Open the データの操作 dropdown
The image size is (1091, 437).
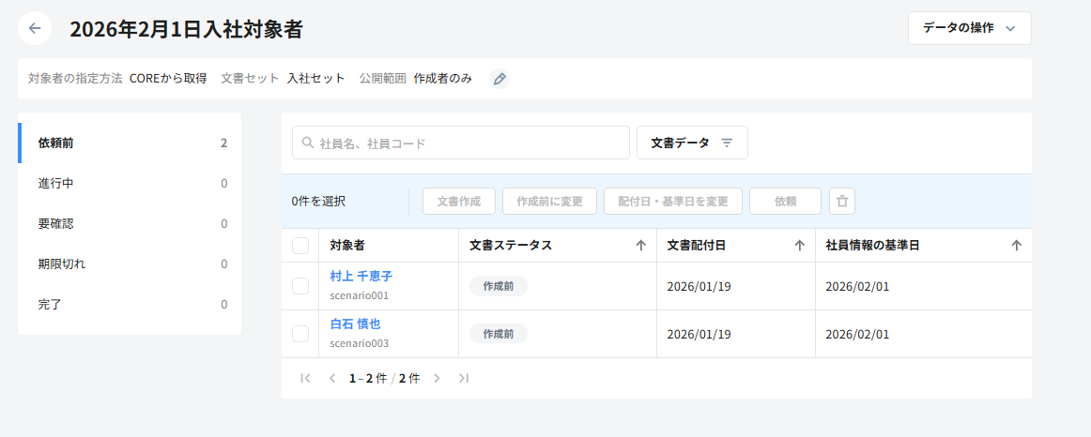(x=969, y=28)
